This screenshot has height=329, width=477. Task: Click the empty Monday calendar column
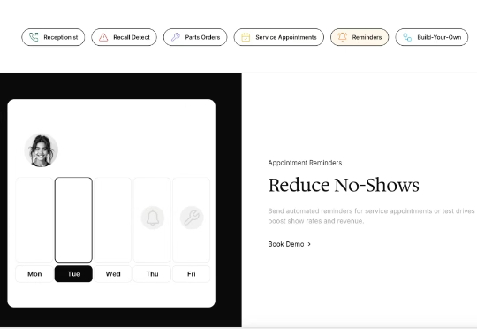click(34, 219)
